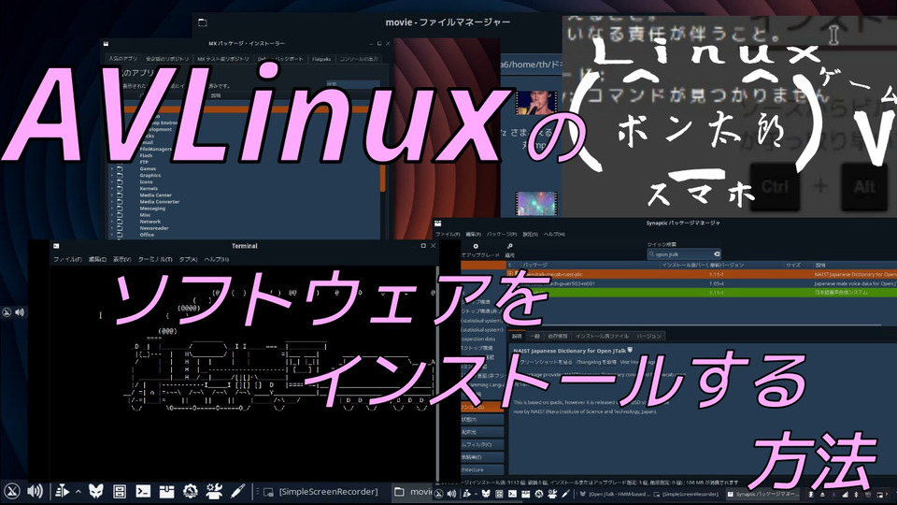Tick the Media Center checkbox
Image resolution: width=897 pixels, height=505 pixels.
121,195
